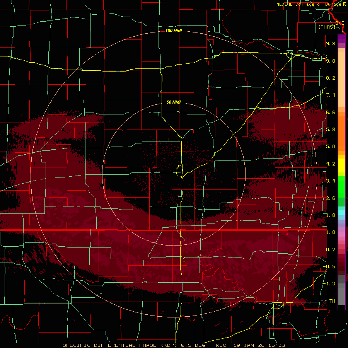
Task: Click the 9.0 value on color scale
Action: point(331,61)
